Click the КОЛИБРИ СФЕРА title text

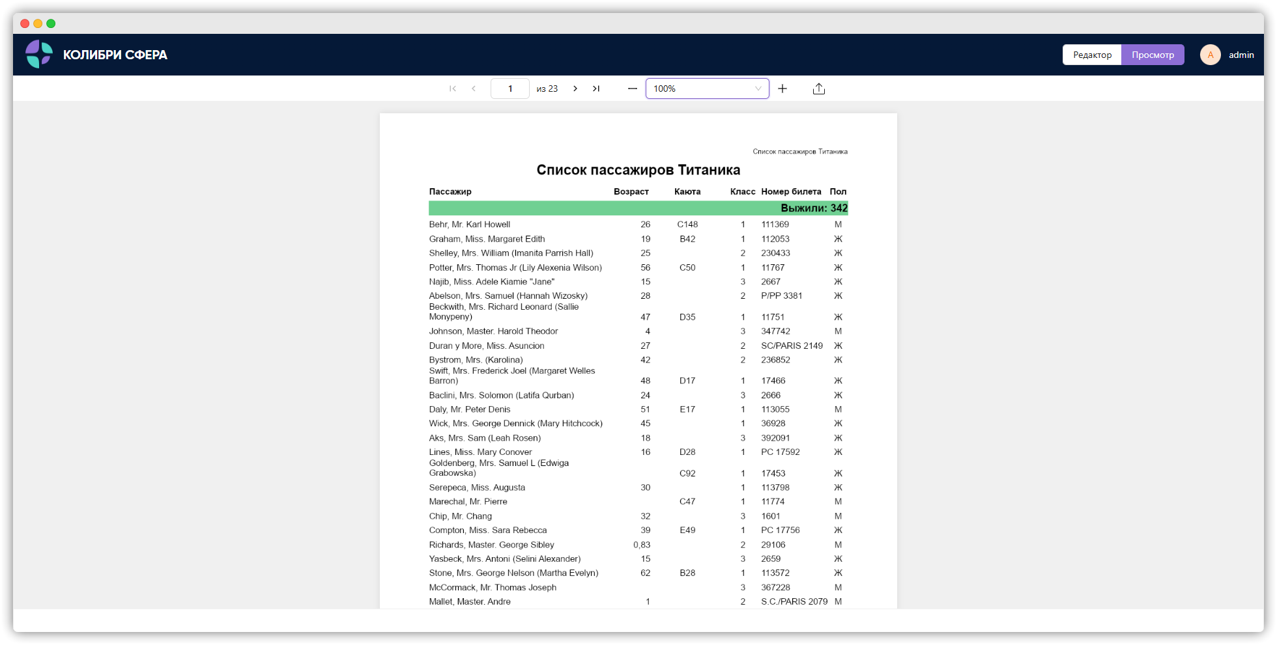click(115, 55)
